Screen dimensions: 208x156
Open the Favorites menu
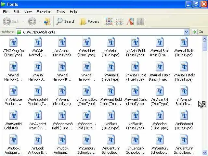(x=44, y=12)
